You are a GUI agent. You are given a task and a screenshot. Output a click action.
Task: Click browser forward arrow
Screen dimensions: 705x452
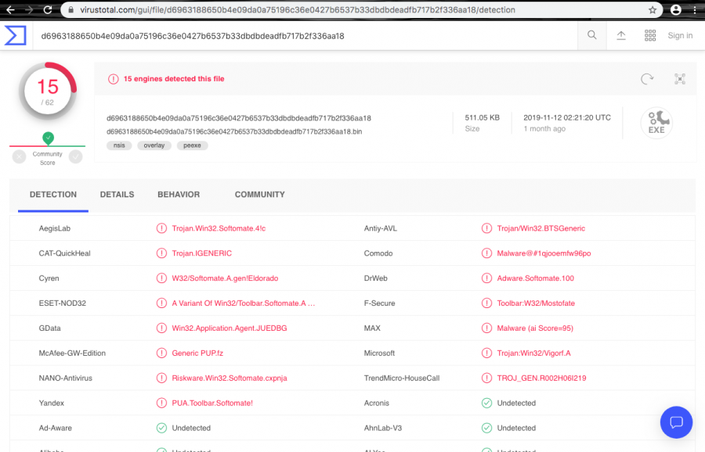click(29, 9)
